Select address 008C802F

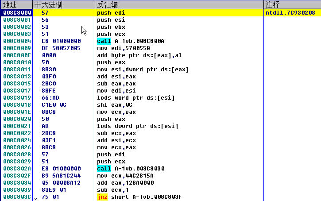click(x=17, y=176)
